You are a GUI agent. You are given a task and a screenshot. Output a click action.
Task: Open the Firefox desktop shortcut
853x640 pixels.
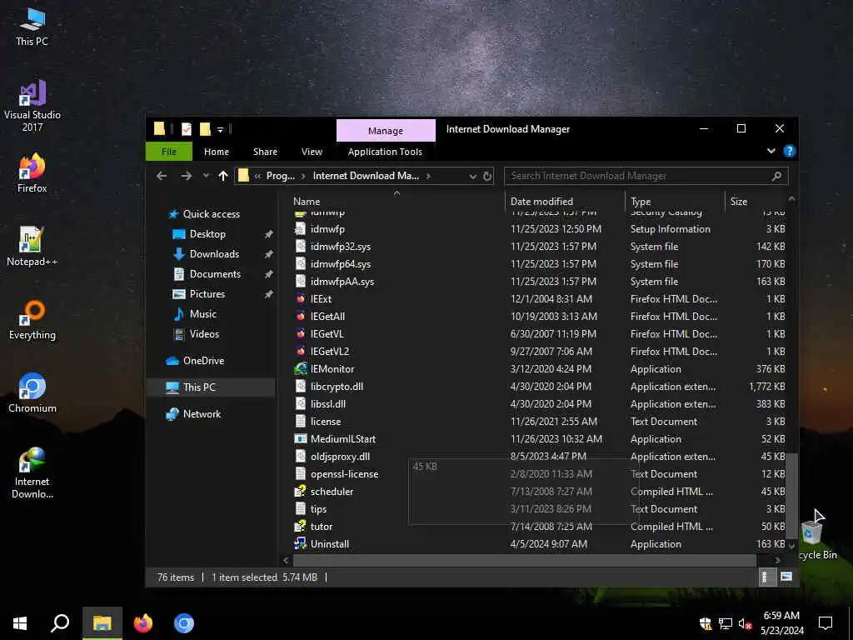coord(32,173)
